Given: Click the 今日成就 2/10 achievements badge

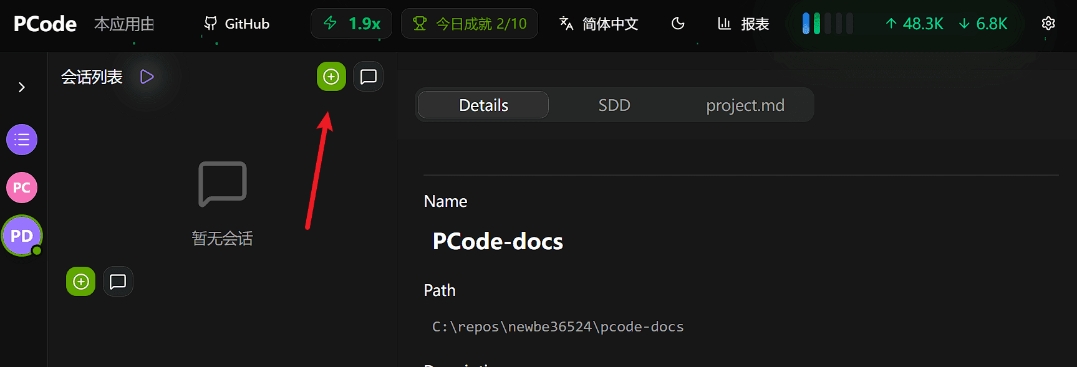Looking at the screenshot, I should (470, 24).
